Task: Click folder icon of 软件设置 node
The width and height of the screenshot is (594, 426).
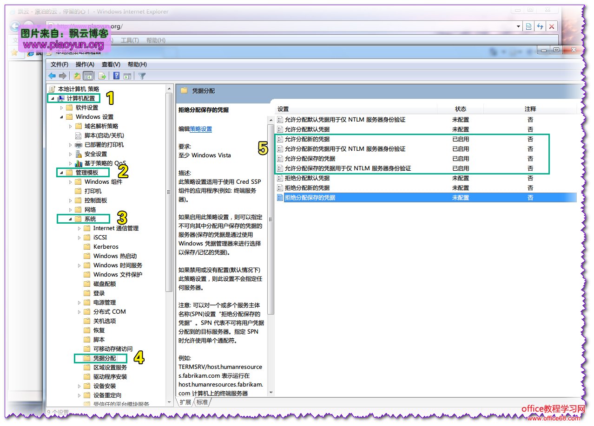Action: click(69, 108)
